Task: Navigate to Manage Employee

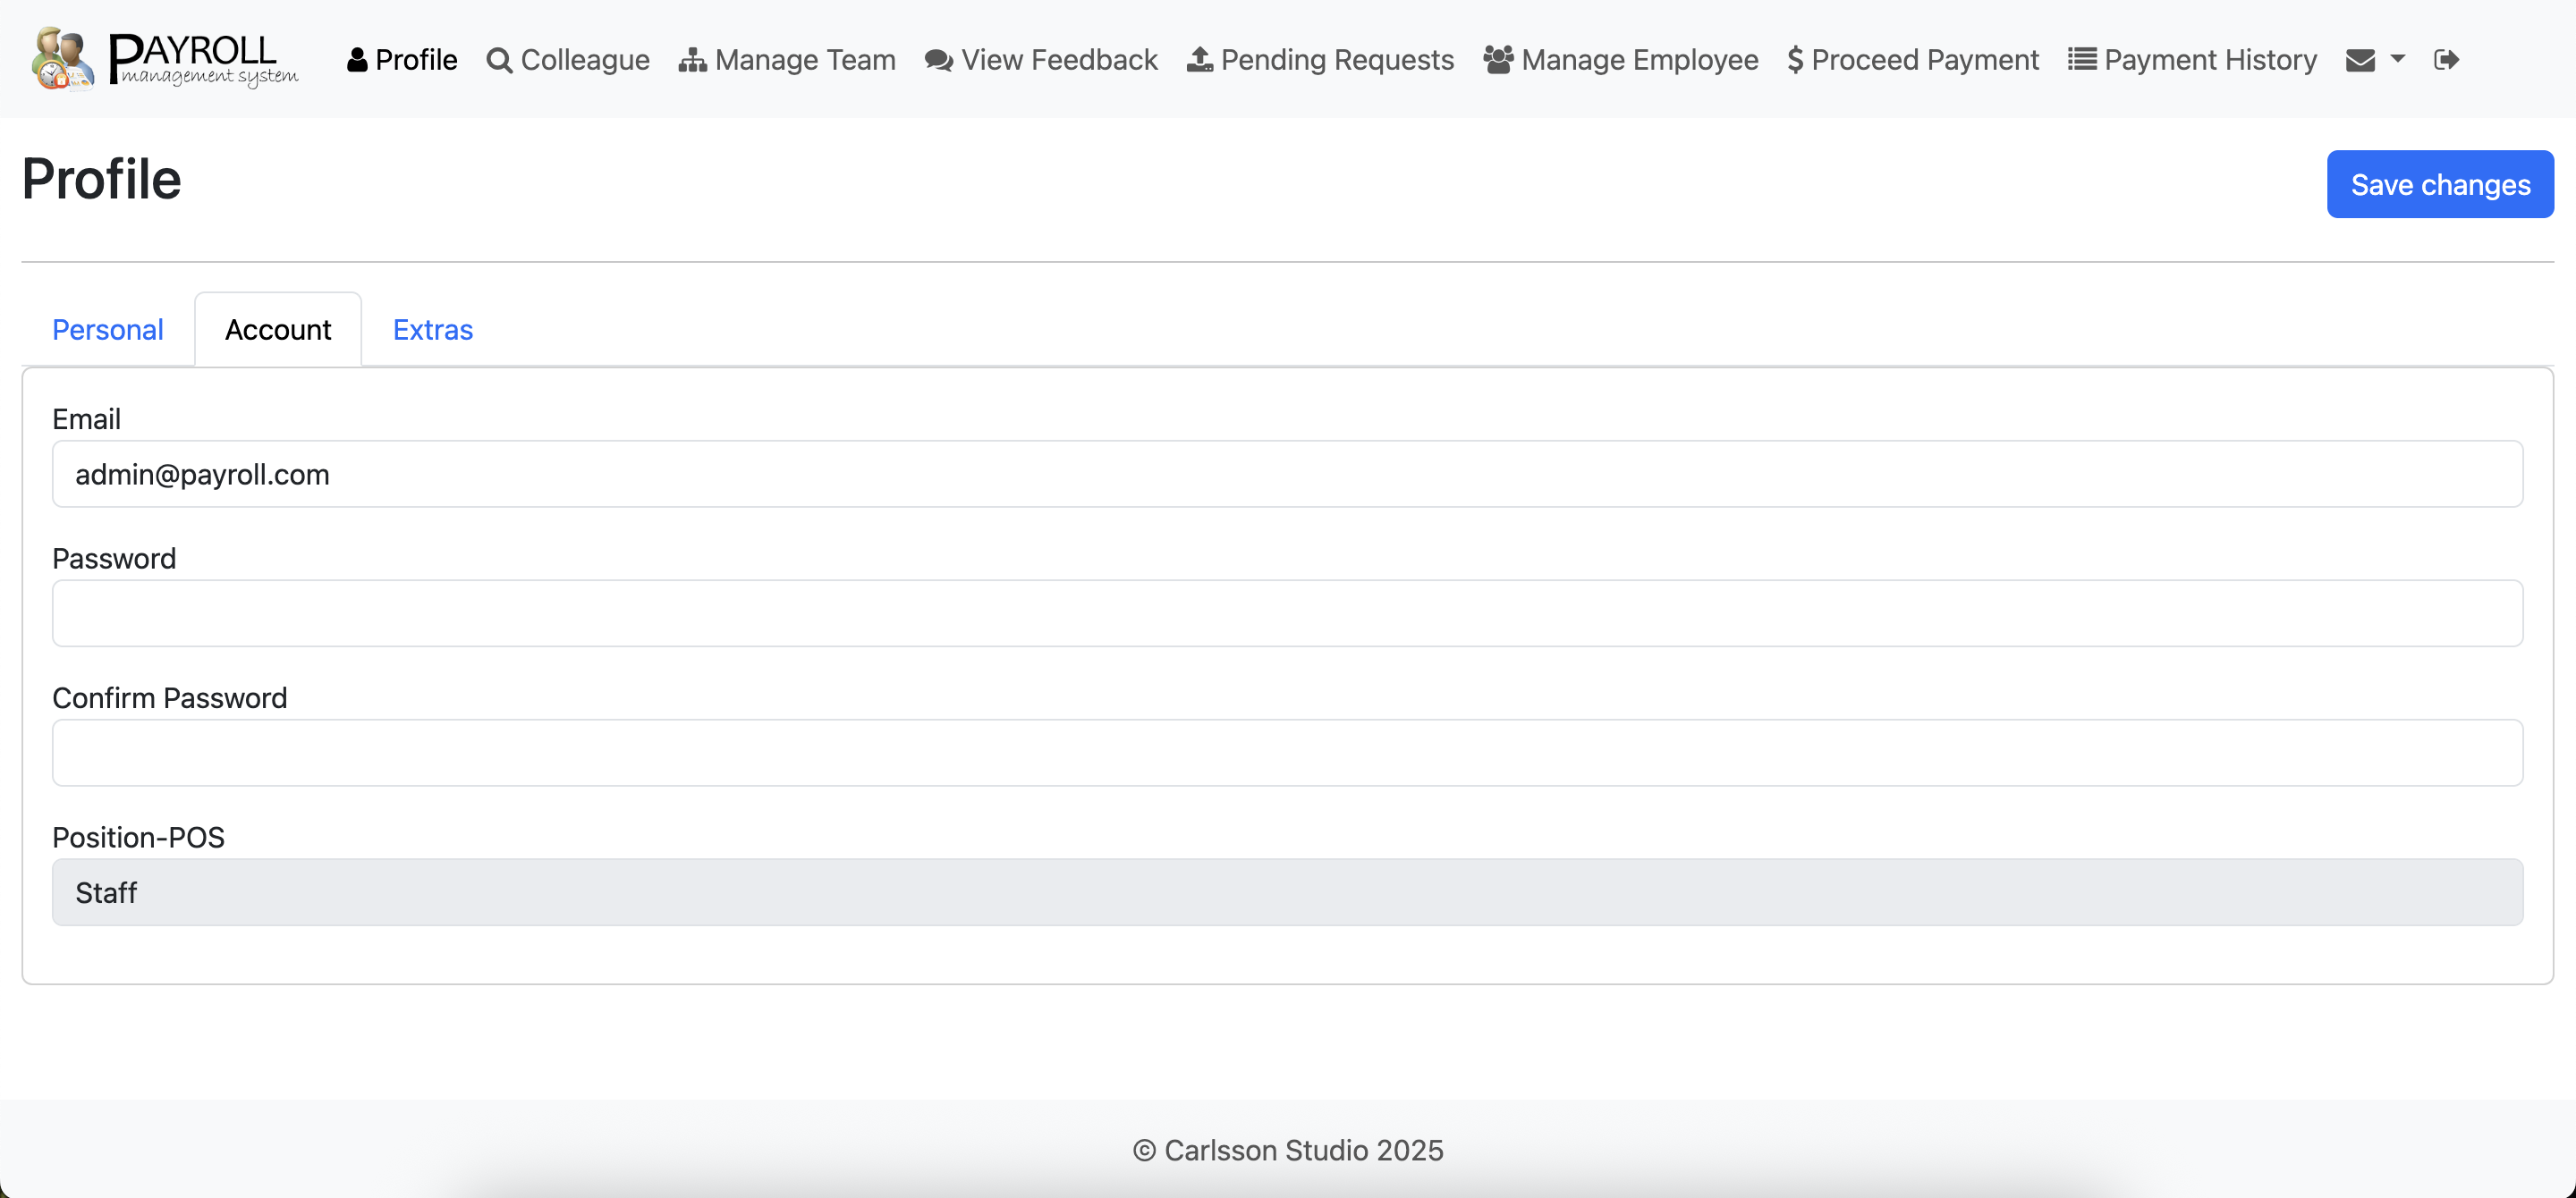Action: tap(1621, 60)
